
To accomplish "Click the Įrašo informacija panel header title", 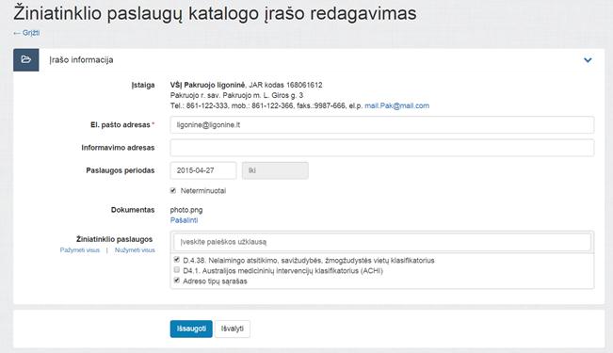I will pos(81,60).
